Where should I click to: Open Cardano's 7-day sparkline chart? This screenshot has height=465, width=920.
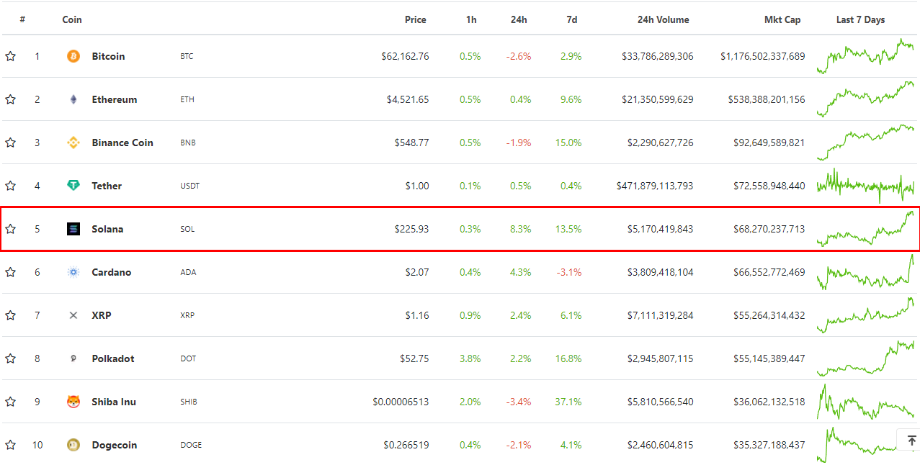coord(865,272)
